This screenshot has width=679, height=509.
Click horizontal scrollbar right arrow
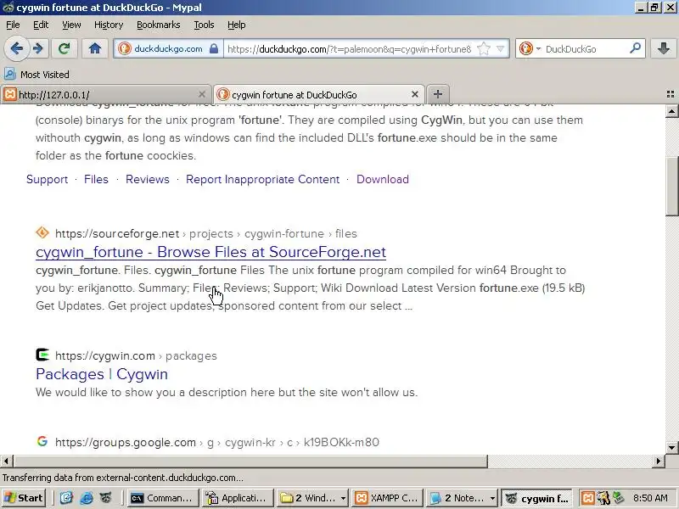click(x=659, y=461)
